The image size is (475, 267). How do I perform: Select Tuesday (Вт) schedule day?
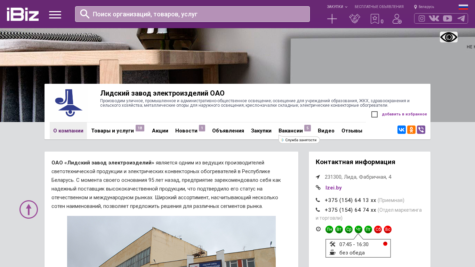[339, 229]
